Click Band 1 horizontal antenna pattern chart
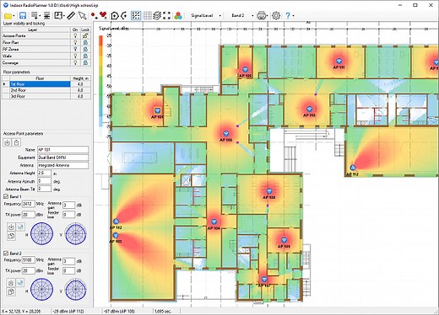The width and height of the screenshot is (439, 315). [41, 233]
